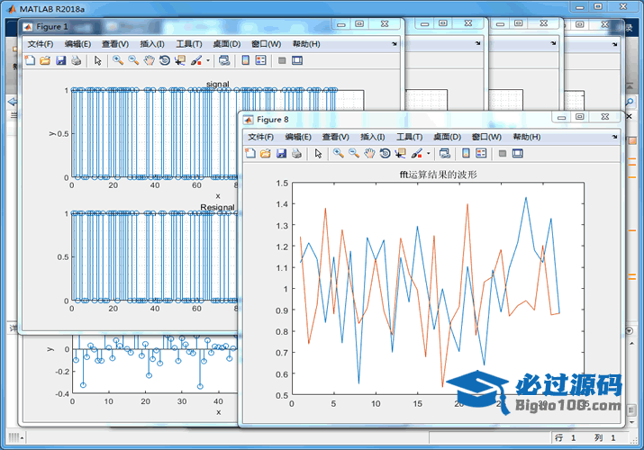Click Save icon in Figure 1 toolbar

click(60, 60)
